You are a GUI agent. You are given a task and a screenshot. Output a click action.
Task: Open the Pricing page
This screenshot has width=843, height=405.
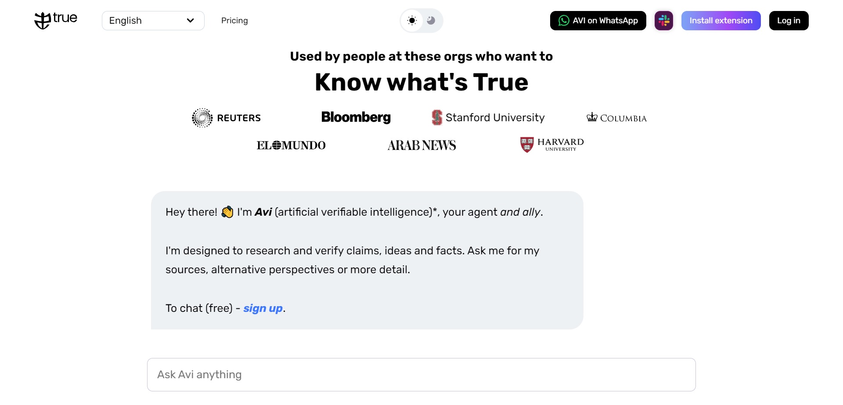[x=234, y=21]
